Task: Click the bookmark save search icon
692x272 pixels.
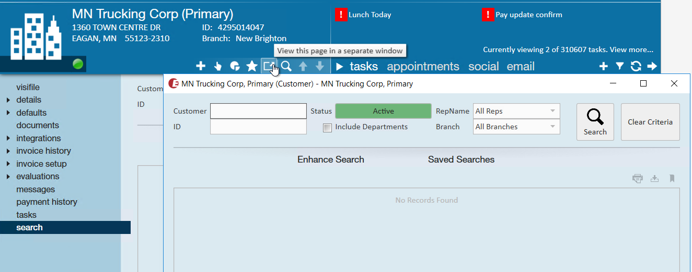Action: (x=672, y=179)
